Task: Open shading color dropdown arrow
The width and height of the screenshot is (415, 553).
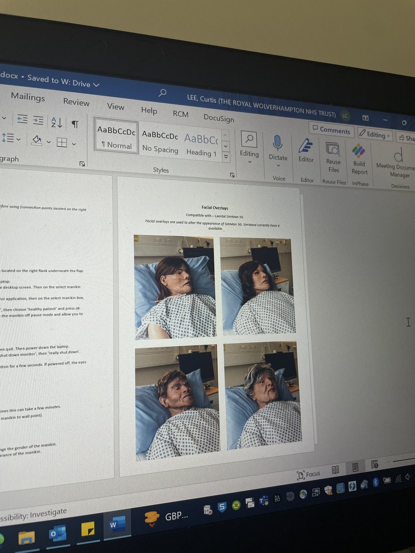Action: coord(48,142)
